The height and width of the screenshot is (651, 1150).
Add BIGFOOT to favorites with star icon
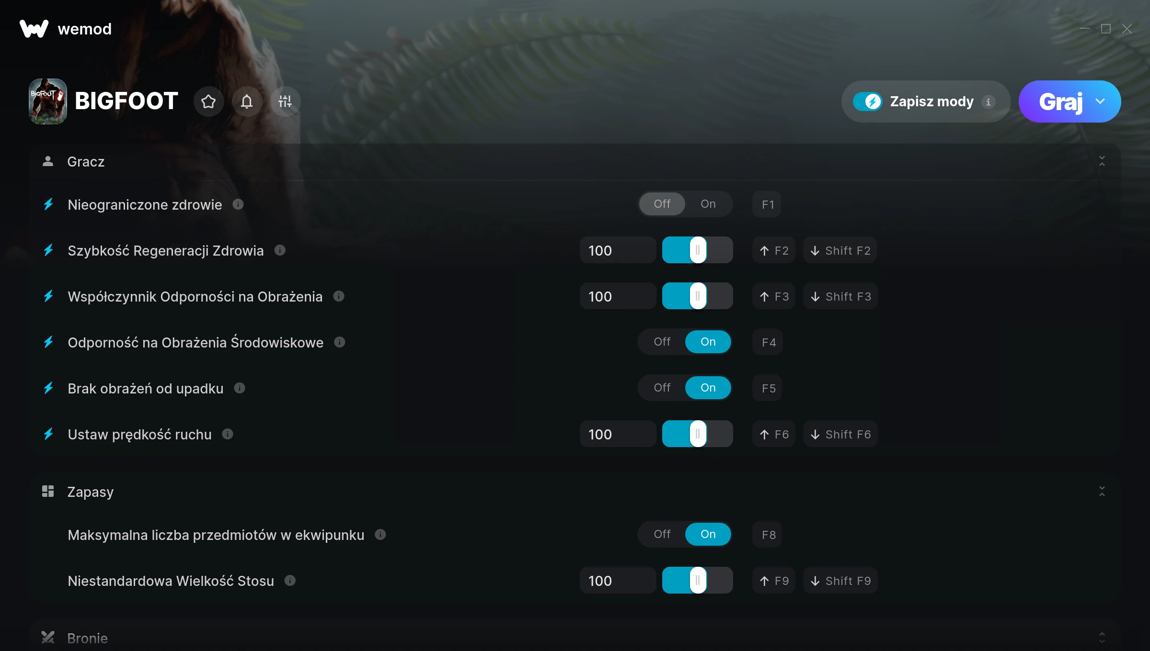click(208, 101)
